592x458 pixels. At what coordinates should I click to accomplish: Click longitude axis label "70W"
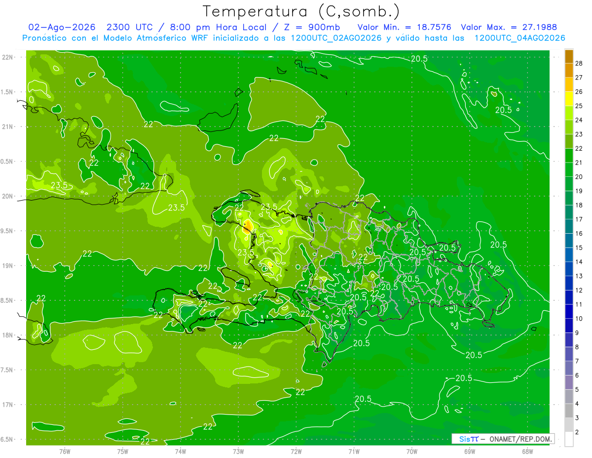[x=411, y=452]
